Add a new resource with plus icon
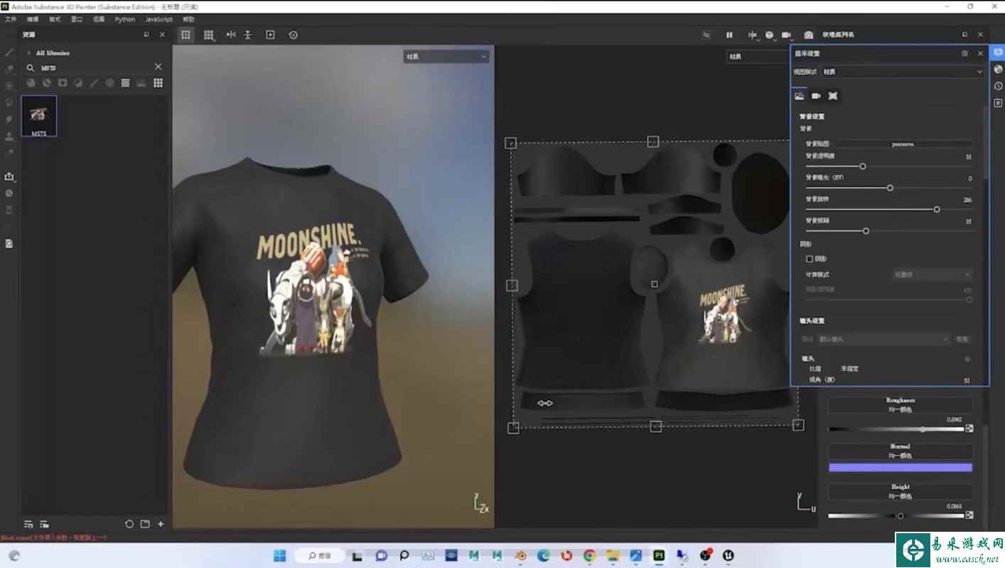 click(x=161, y=524)
